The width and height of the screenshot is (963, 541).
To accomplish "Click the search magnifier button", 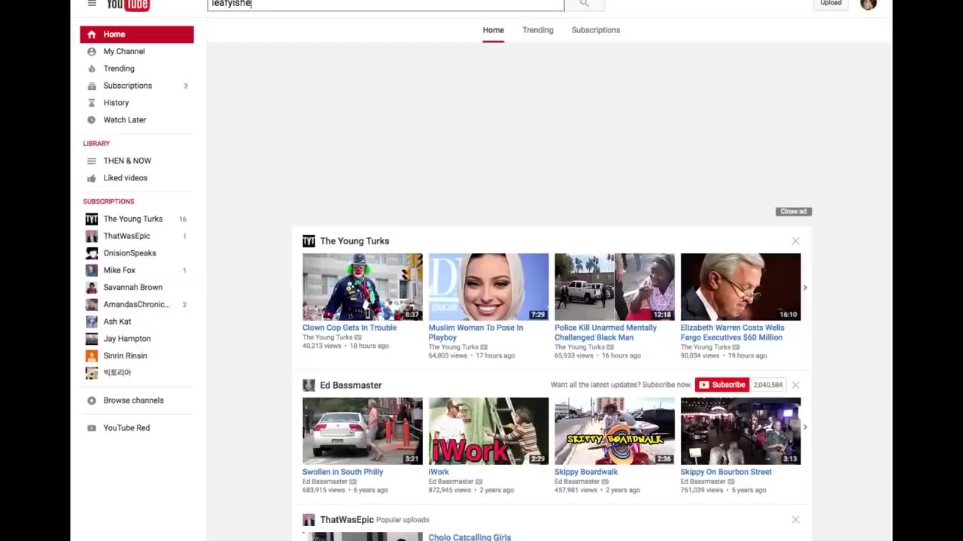I will click(x=585, y=5).
